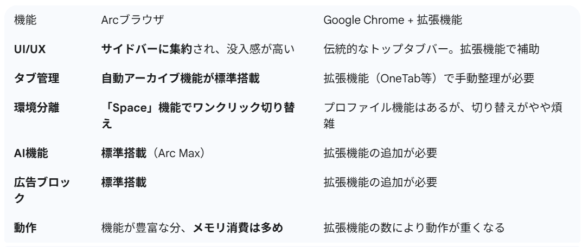582x247 pixels.
Task: Click 標準搭載 in the 広告ブロック row
Action: pos(124,183)
